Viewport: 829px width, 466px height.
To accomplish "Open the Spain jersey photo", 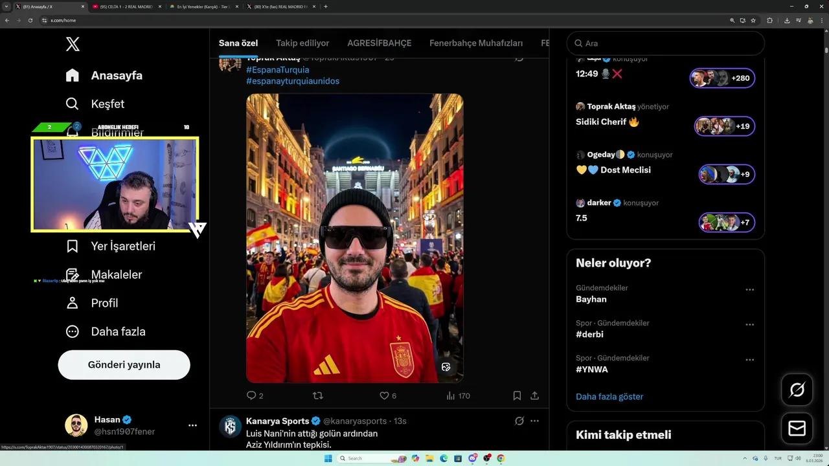I will [355, 238].
